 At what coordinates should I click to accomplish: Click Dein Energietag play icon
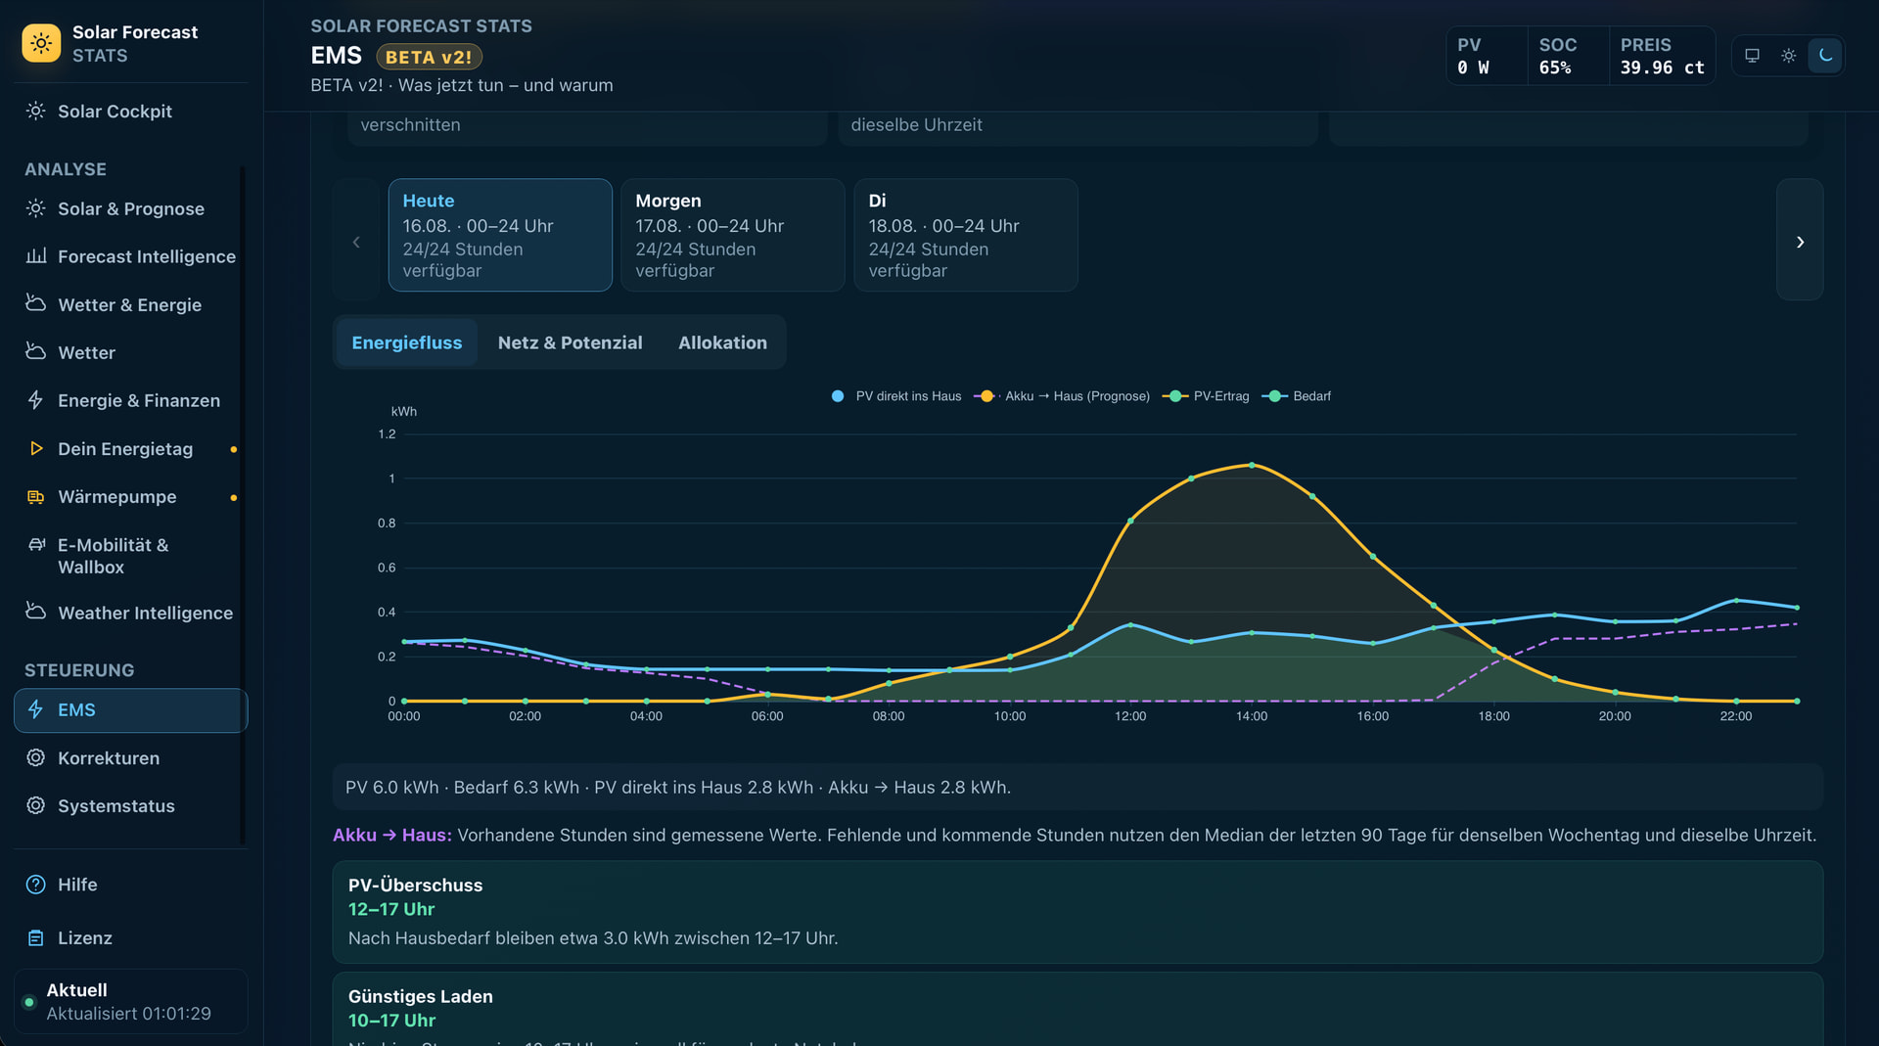pyautogui.click(x=36, y=448)
